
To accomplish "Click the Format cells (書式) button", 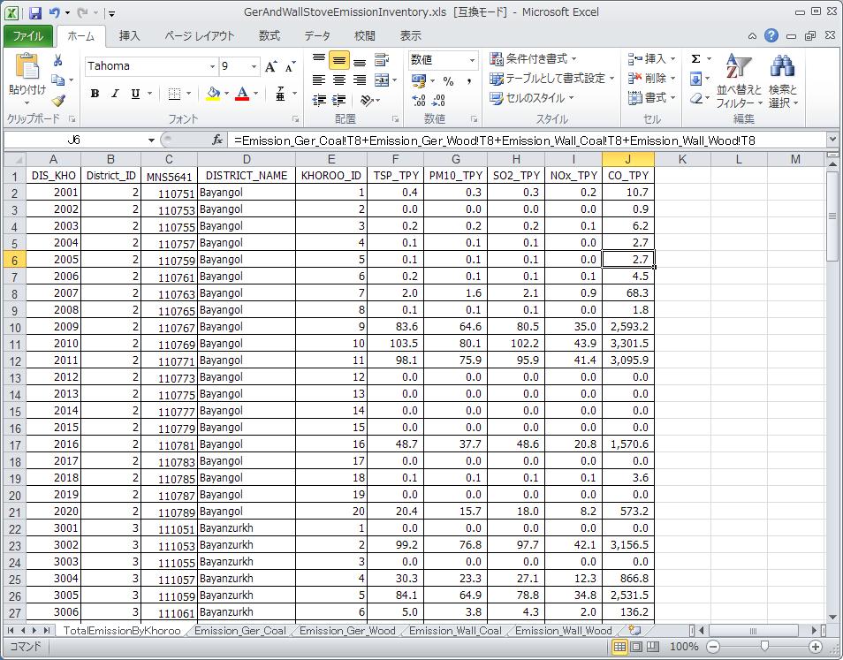I will [x=651, y=98].
